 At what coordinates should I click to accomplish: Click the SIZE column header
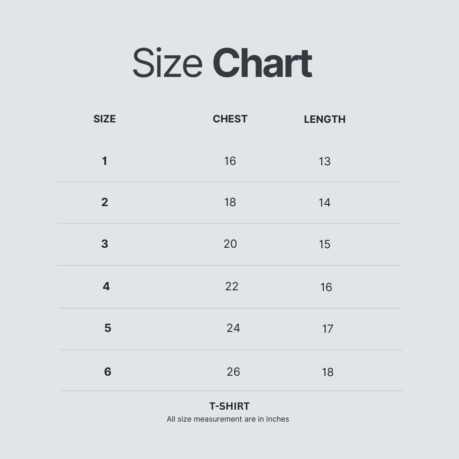(105, 119)
